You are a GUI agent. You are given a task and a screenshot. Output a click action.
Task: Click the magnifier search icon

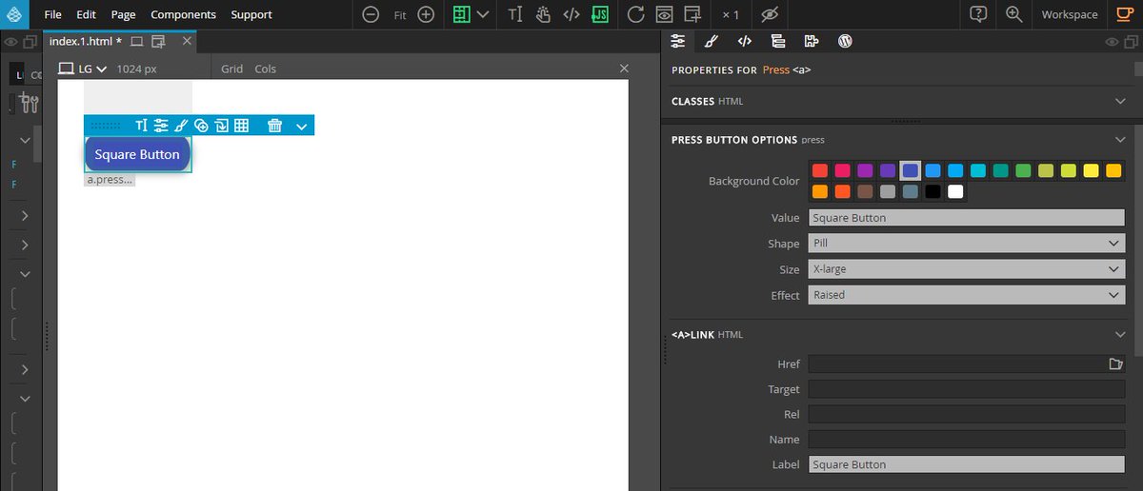(1013, 14)
